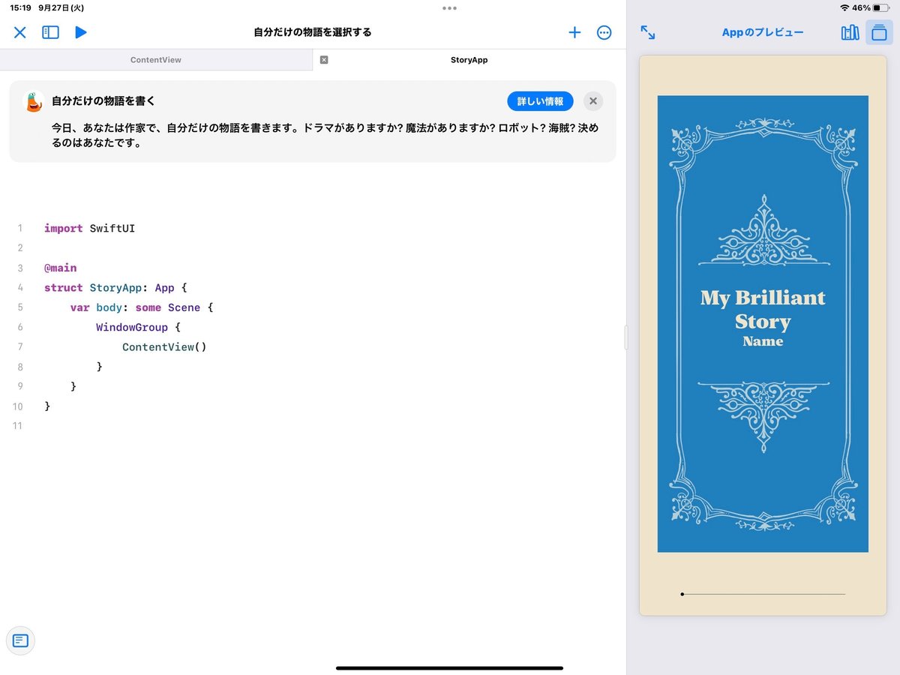Add a new file with the plus icon
Viewport: 900px width, 675px height.
click(x=574, y=32)
